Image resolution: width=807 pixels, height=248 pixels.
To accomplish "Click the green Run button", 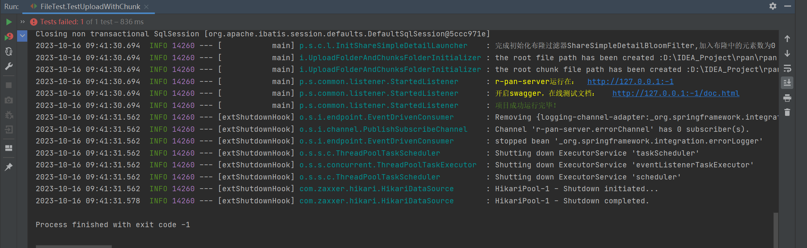I will click(9, 22).
